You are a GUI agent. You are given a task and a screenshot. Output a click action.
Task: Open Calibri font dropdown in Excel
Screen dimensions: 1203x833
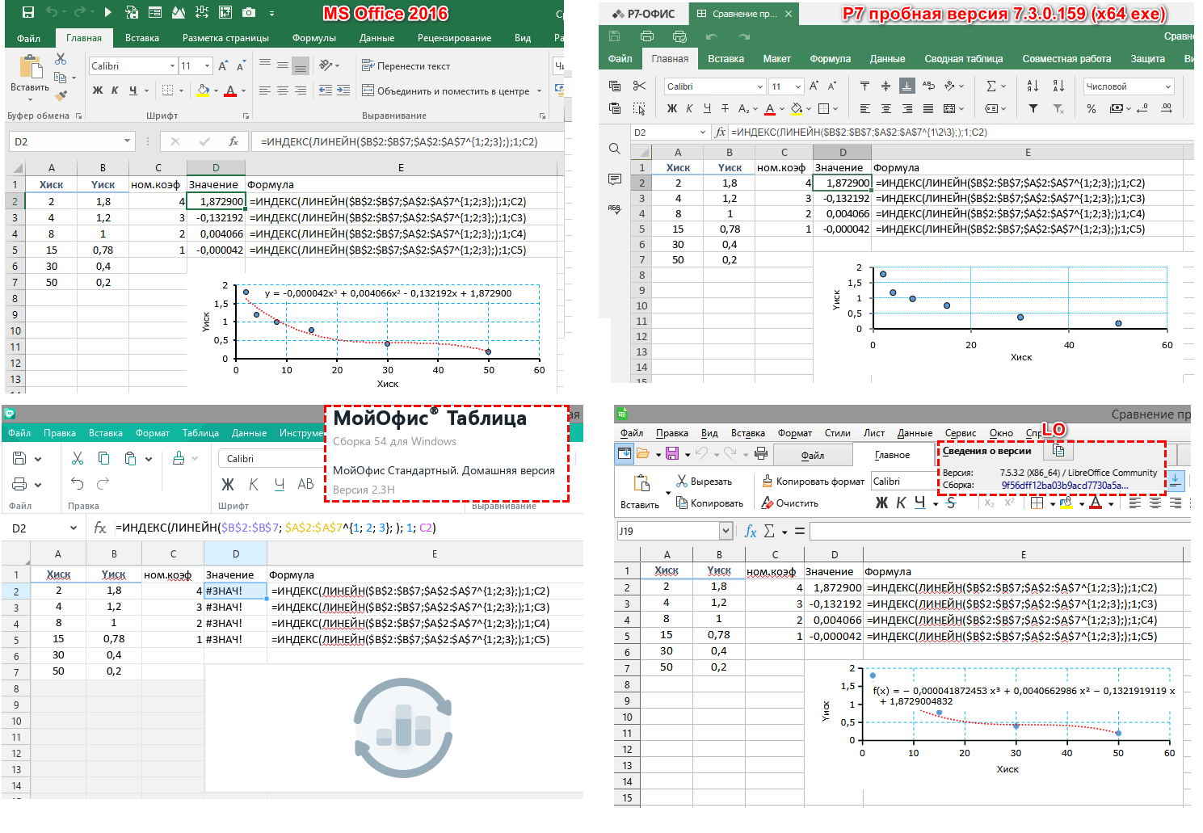(173, 65)
